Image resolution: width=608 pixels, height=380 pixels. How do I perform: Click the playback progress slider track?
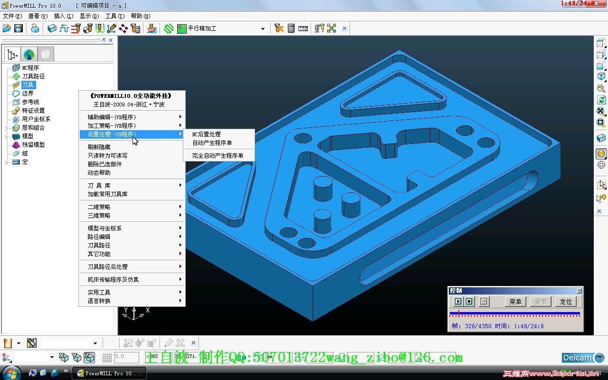(515, 314)
